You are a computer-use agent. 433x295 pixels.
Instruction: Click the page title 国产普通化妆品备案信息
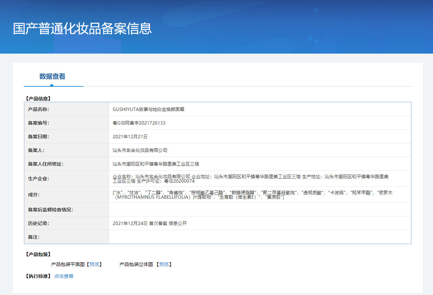(82, 28)
